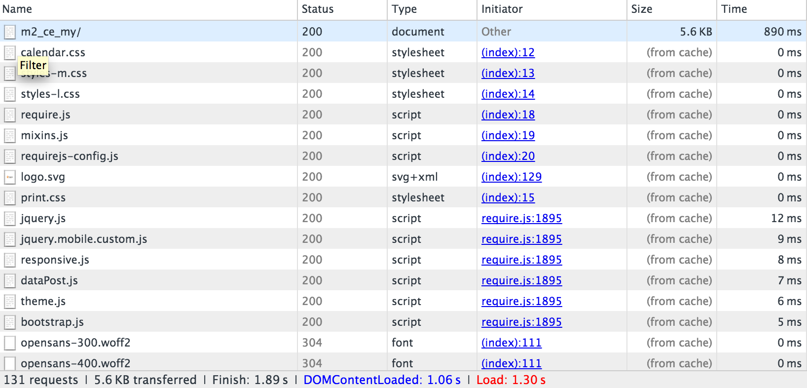
Task: Select the require.js request name
Action: (x=45, y=115)
